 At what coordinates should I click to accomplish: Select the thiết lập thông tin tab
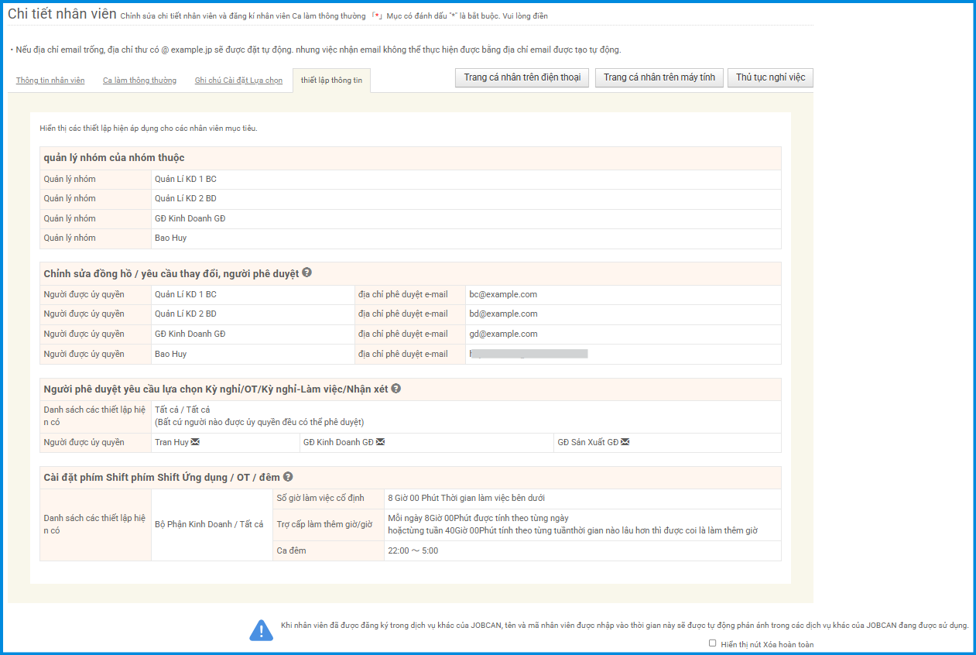331,81
